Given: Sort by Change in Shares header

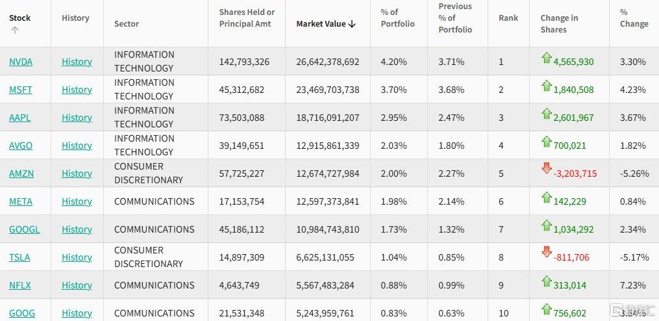Looking at the screenshot, I should (x=559, y=23).
